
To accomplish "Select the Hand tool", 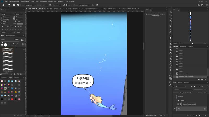I will pos(170,67).
